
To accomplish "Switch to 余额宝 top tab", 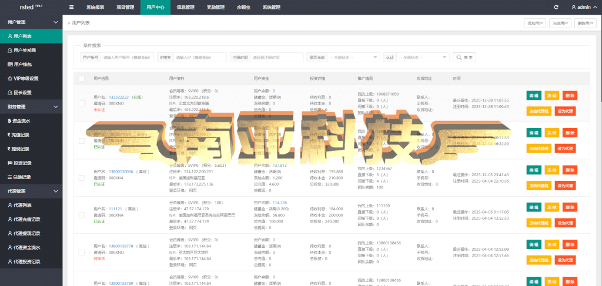I will (x=243, y=7).
